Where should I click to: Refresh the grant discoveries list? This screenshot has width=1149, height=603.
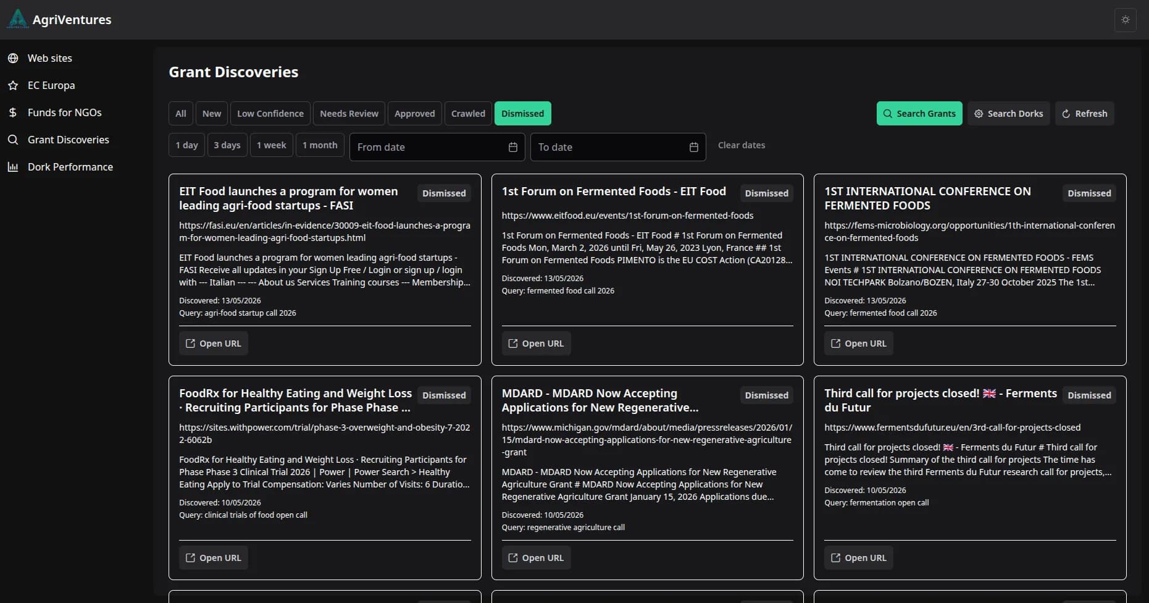[1085, 114]
